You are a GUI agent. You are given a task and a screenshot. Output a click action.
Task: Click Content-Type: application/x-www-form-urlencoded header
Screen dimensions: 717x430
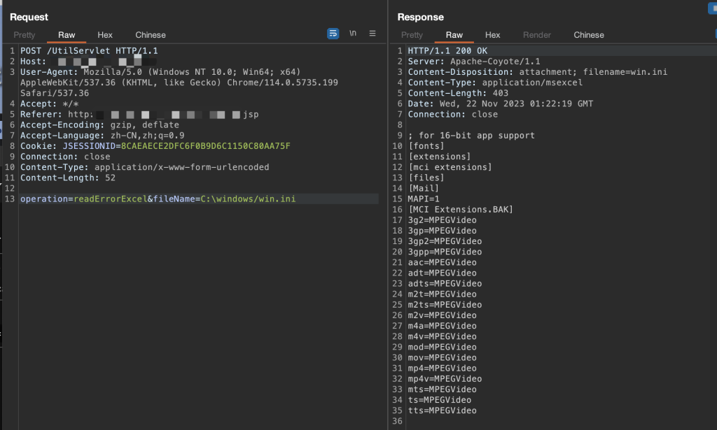tap(145, 167)
